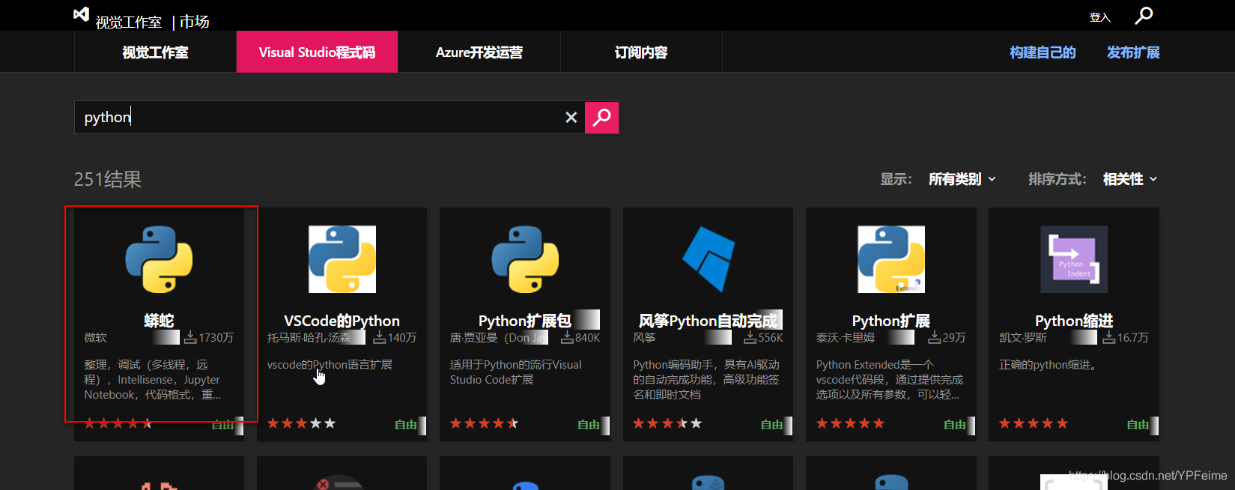1235x490 pixels.
Task: Open the VSCode的Python extension title
Action: coord(342,321)
